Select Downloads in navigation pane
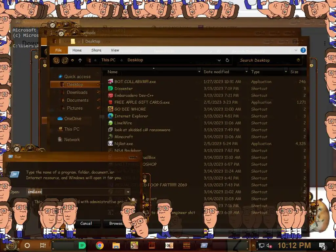This screenshot has width=336, height=252. pyautogui.click(x=77, y=92)
